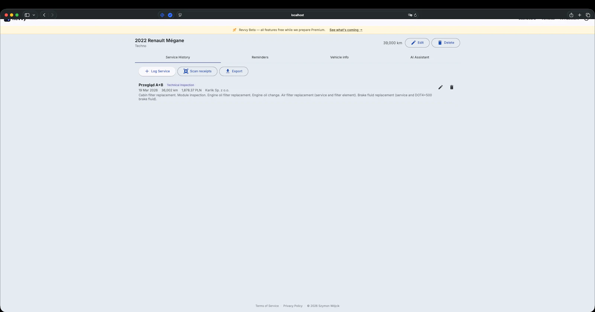Open the See what's coming link
595x312 pixels.
click(x=346, y=30)
